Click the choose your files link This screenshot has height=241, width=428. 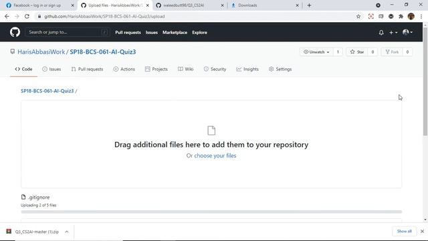[215, 155]
